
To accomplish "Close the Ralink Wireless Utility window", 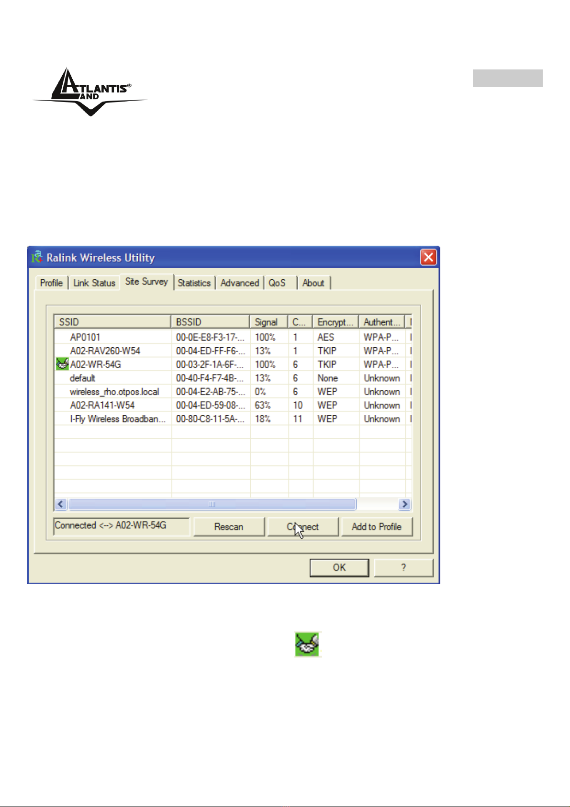I will coord(428,258).
